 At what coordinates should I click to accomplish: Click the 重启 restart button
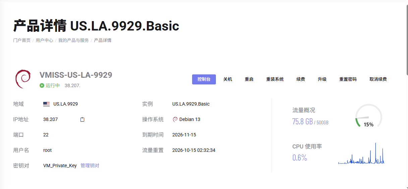coord(249,79)
